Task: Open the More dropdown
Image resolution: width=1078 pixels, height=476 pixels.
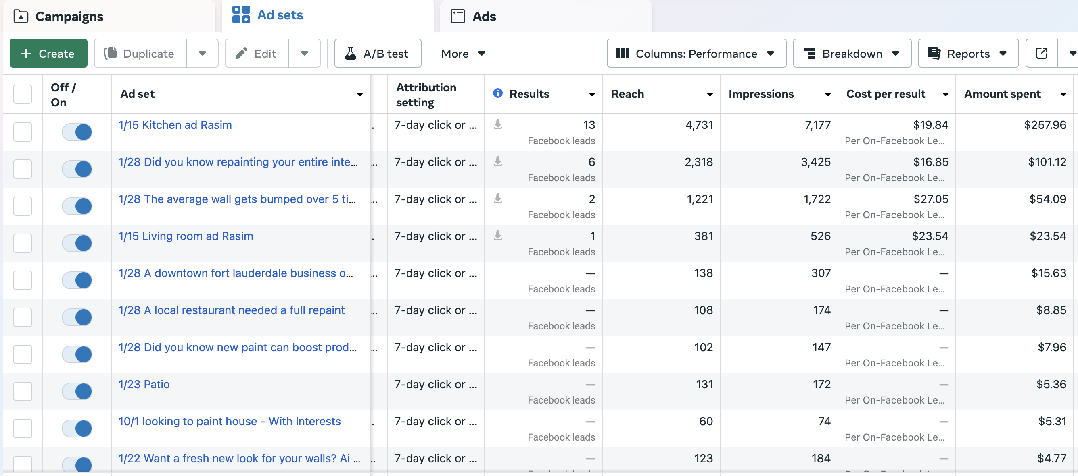Action: coord(462,53)
